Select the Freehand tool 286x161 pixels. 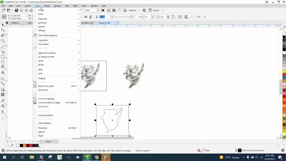pos(3,47)
